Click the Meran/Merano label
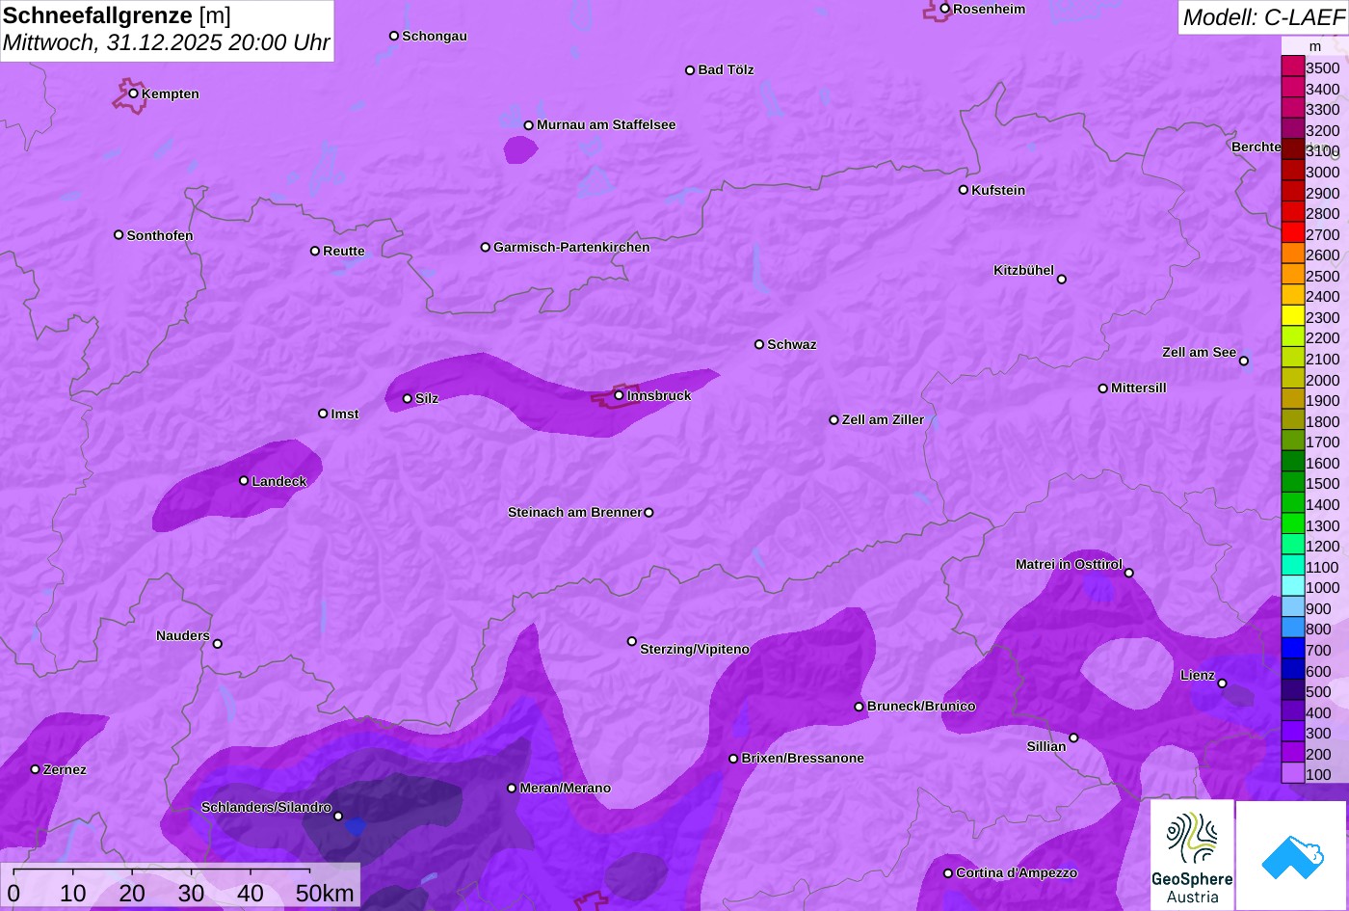Viewport: 1349px width, 911px height. pos(566,789)
